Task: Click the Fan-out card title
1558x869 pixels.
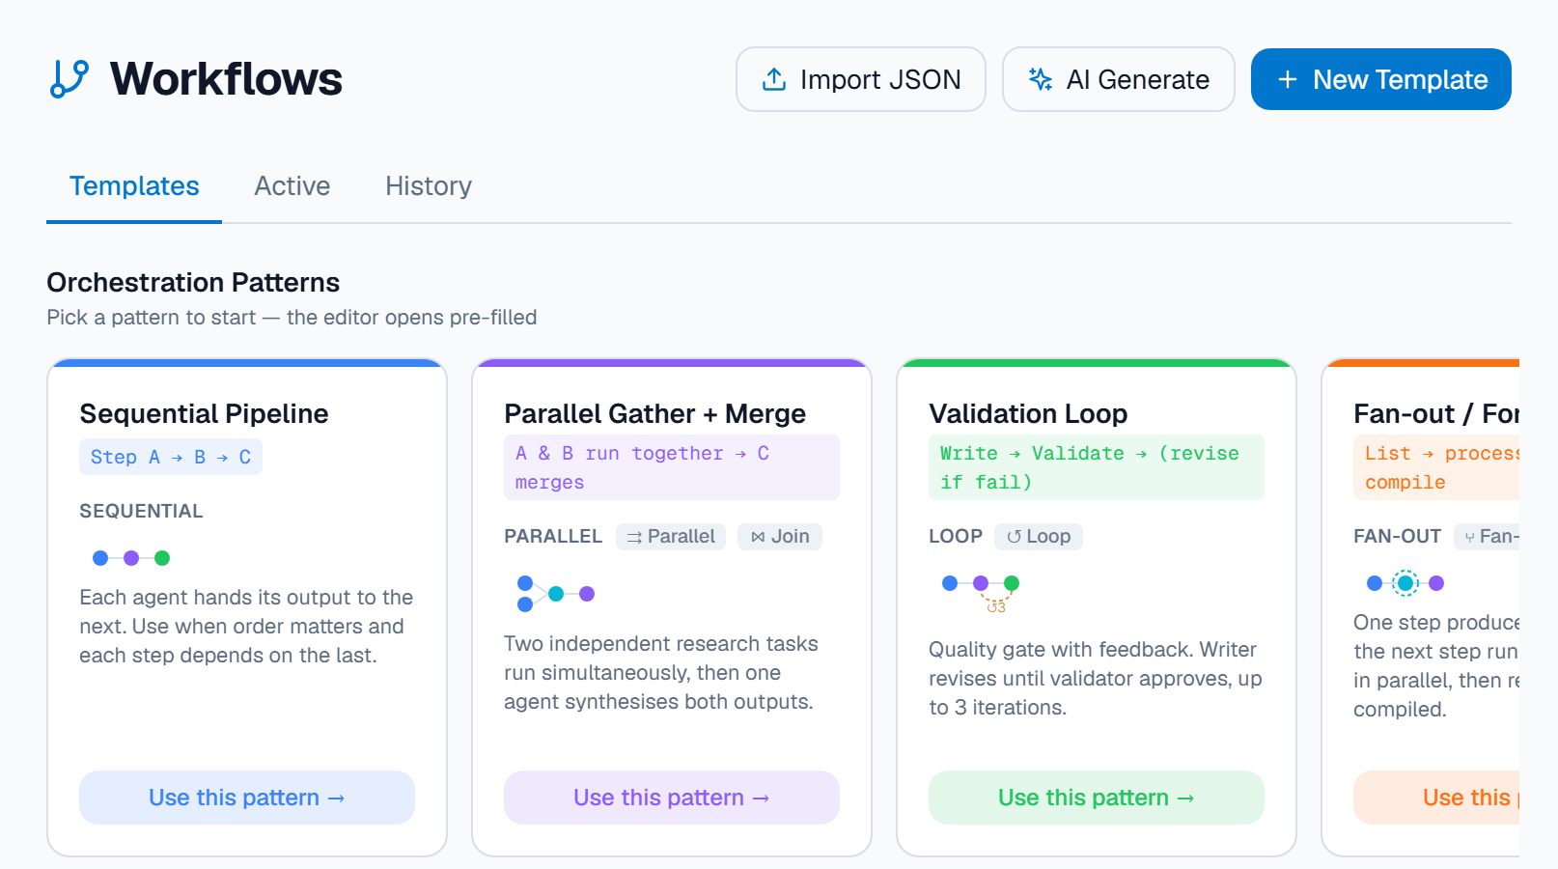Action: click(x=1436, y=413)
